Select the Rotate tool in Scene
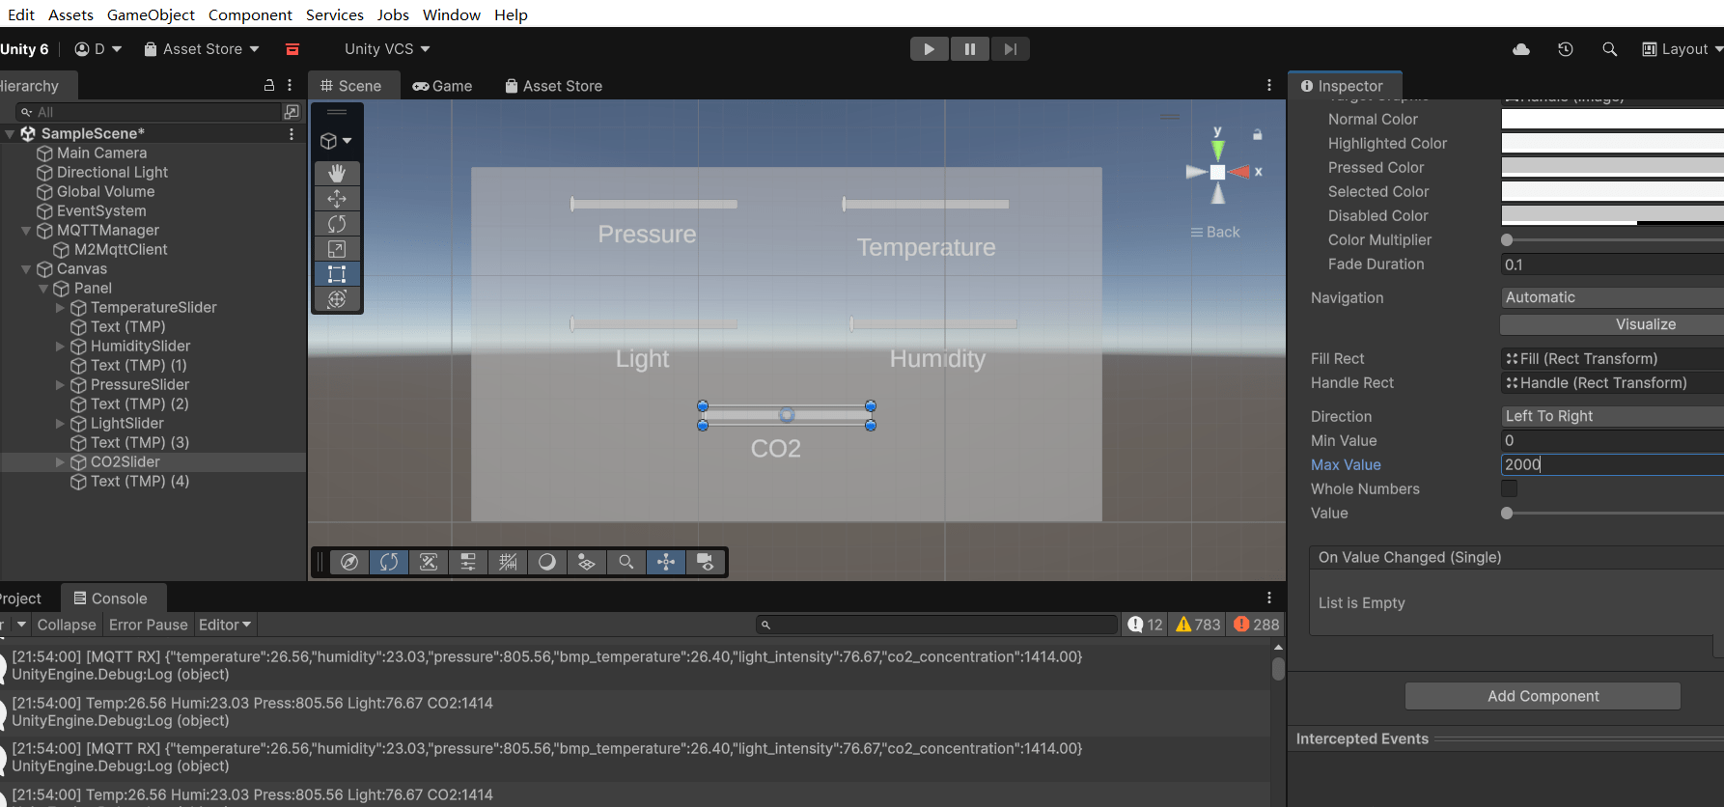The width and height of the screenshot is (1724, 807). [337, 223]
